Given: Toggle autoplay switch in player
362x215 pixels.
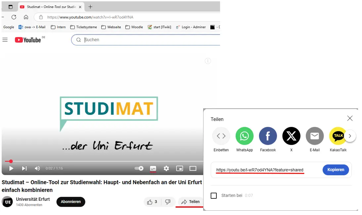Looking at the screenshot, I should coord(139,168).
